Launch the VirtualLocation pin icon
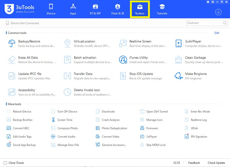230x167 pixels. pyautogui.click(x=67, y=43)
